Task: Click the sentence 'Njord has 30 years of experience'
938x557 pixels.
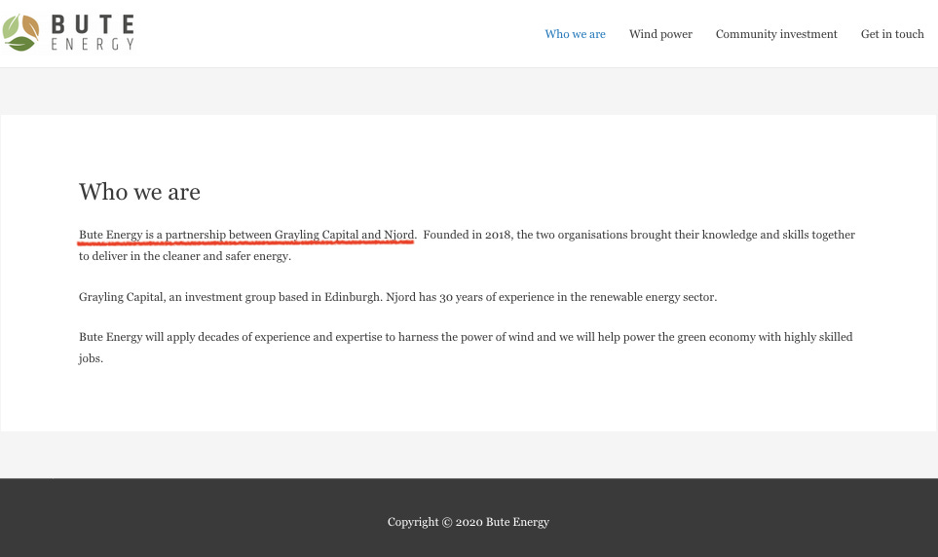Action: coord(551,297)
